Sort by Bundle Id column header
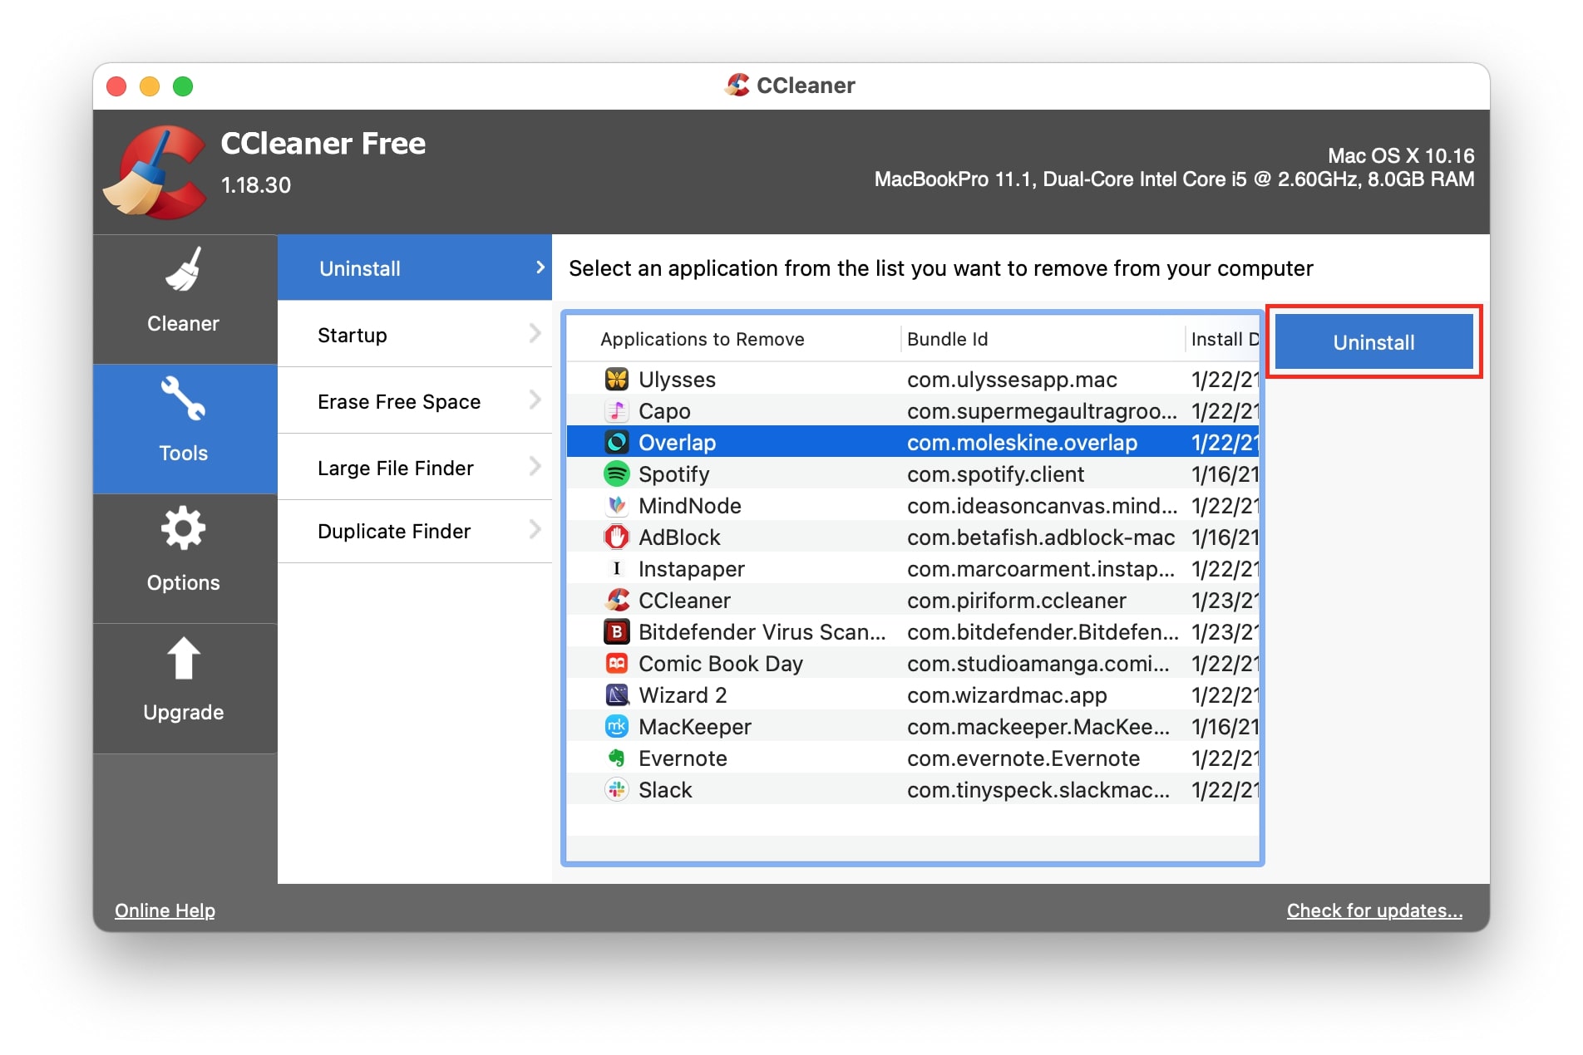This screenshot has height=1055, width=1583. point(947,339)
